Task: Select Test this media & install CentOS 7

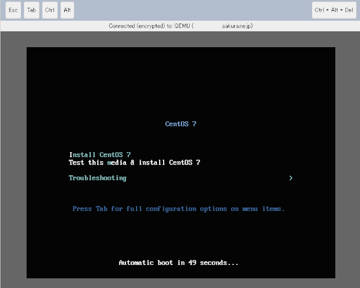Action: pos(134,162)
